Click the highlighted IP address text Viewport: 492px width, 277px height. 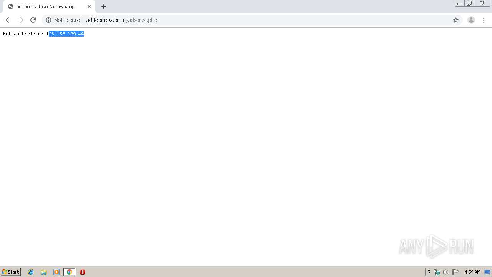tap(66, 34)
